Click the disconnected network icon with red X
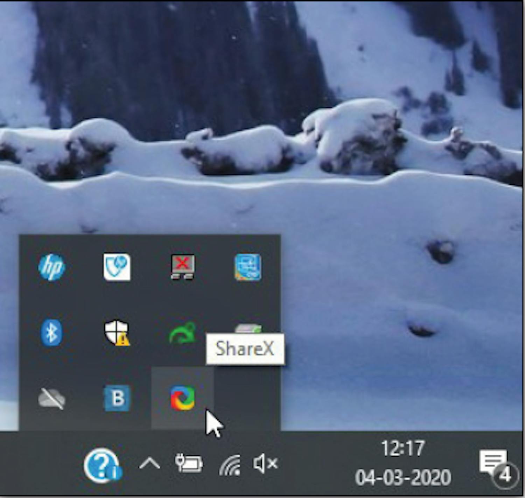525x498 pixels. (182, 267)
